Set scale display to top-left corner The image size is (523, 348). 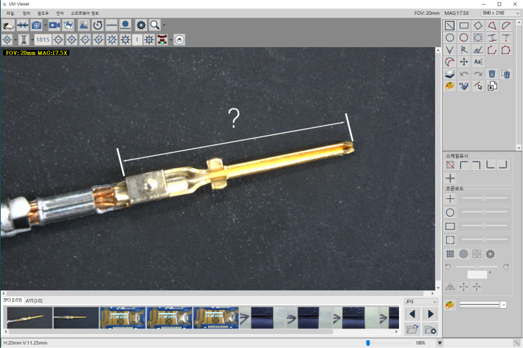point(464,165)
